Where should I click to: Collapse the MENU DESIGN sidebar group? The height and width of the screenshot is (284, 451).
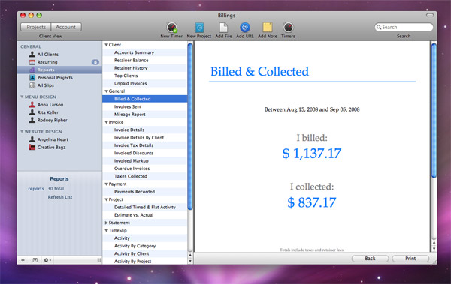[22, 97]
